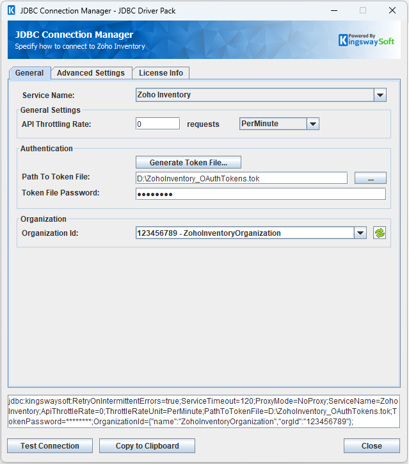
Task: Switch to the General tab
Action: click(x=29, y=73)
